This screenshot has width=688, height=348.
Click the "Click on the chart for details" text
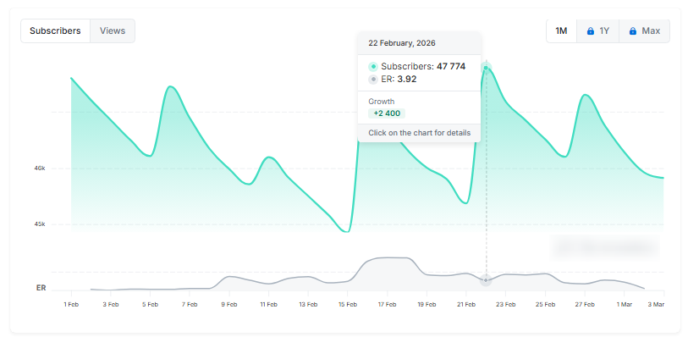[x=419, y=133]
